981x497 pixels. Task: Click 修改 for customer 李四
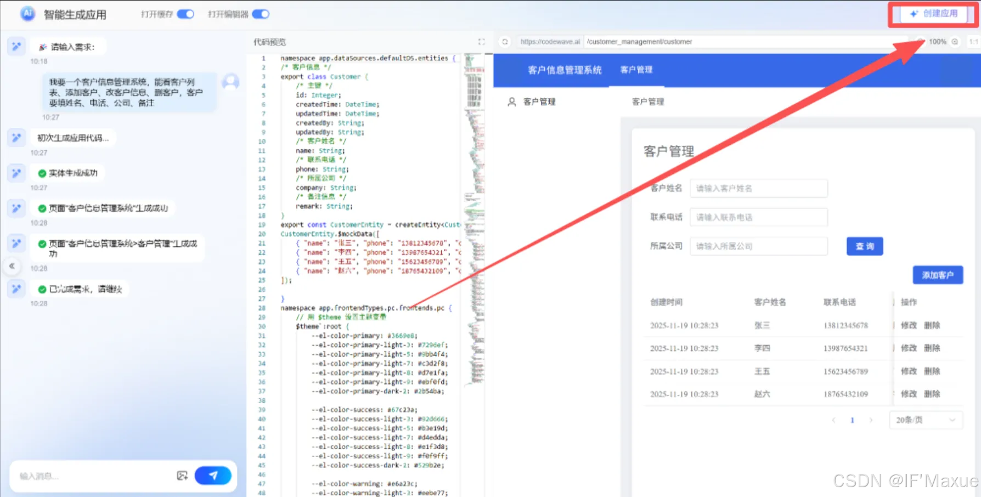click(909, 348)
